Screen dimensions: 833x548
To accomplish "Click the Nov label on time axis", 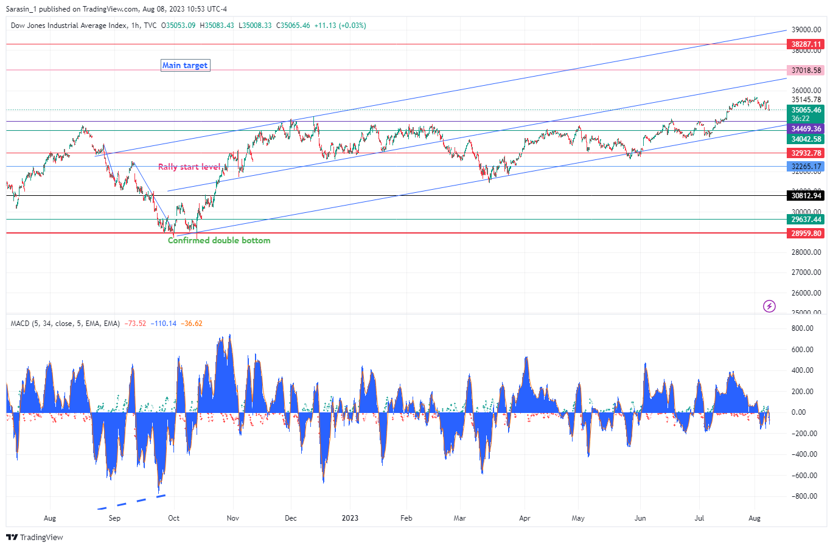I will pyautogui.click(x=232, y=518).
